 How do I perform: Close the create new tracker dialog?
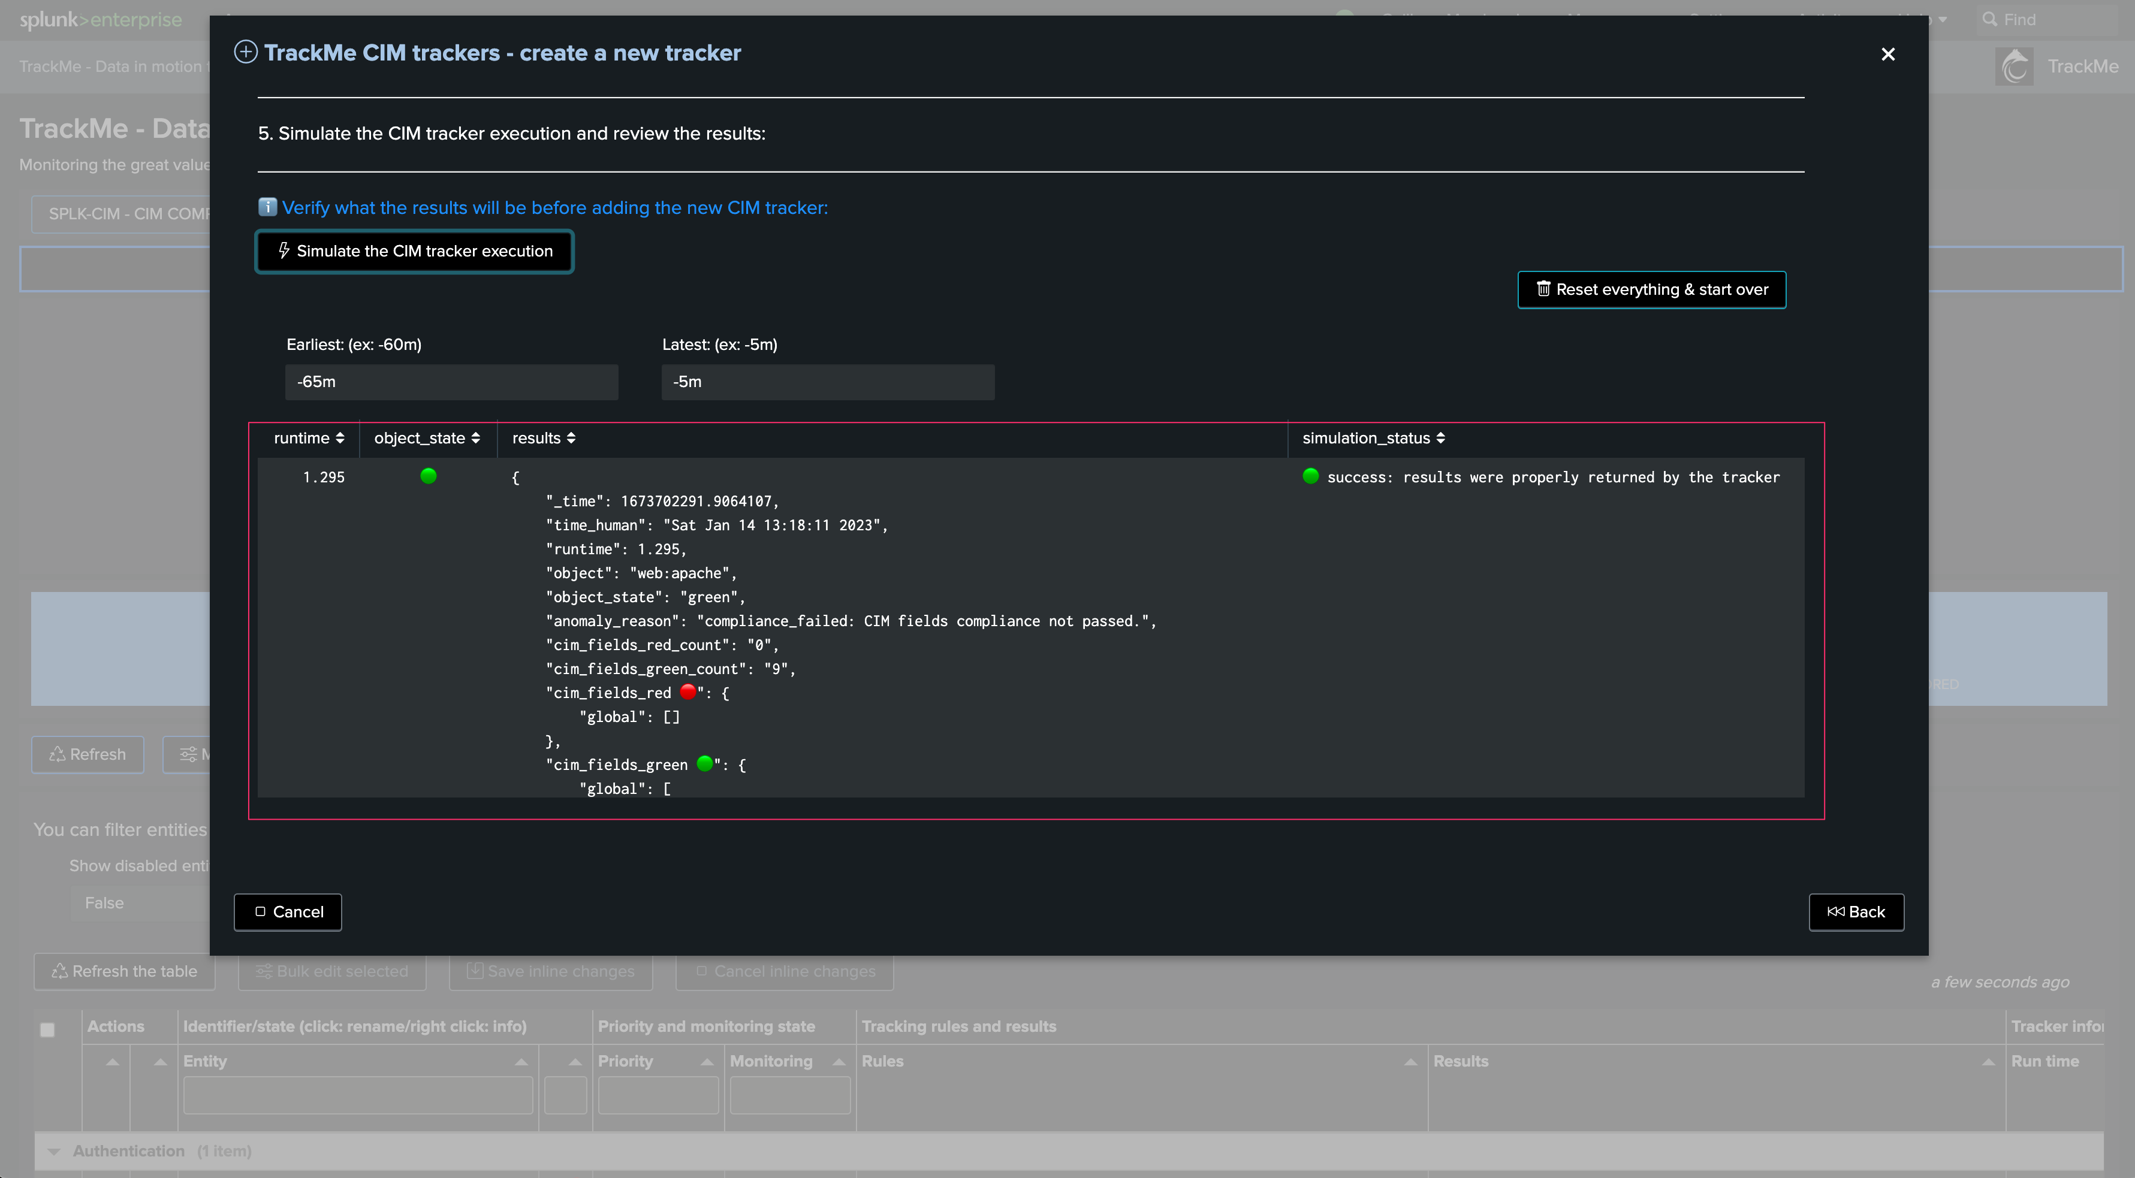tap(1888, 54)
